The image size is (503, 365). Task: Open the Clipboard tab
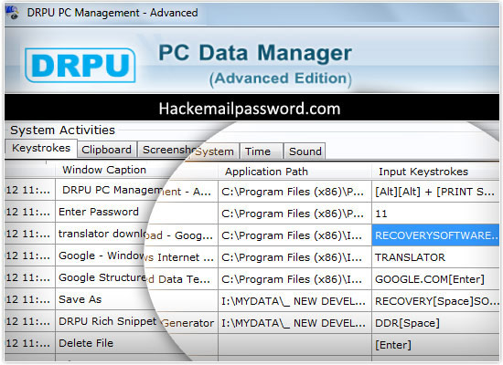(106, 150)
